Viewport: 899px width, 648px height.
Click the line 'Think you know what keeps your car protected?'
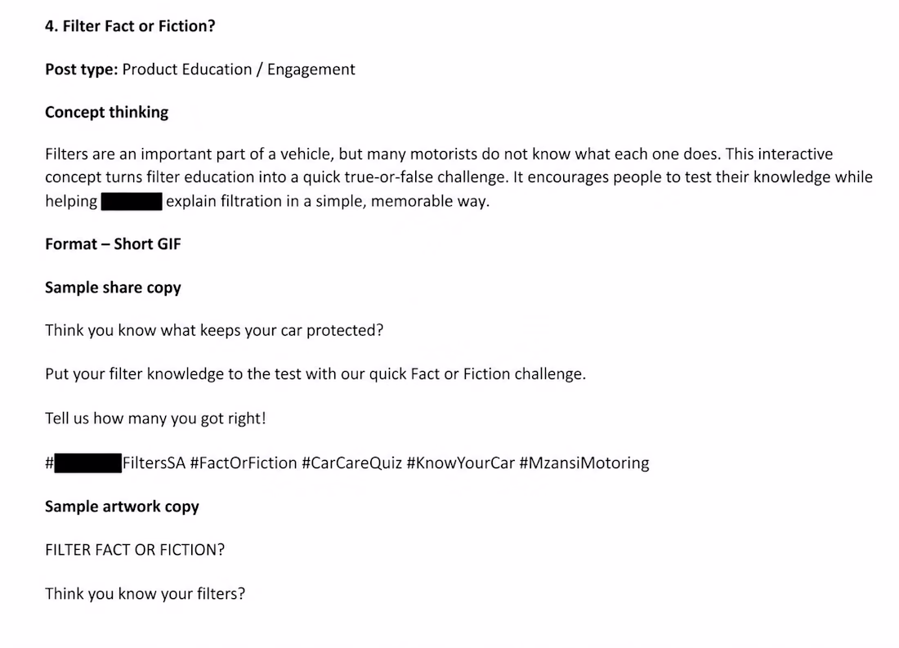214,330
